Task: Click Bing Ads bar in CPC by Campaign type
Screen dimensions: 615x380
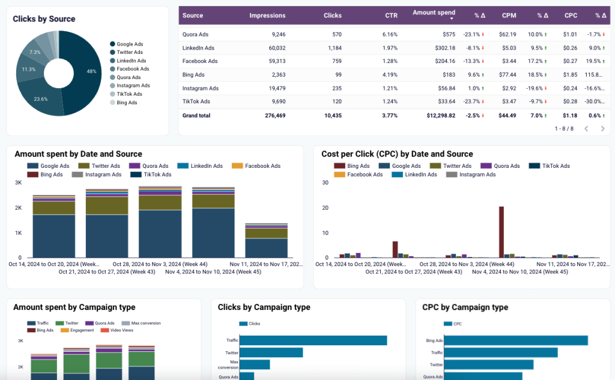Action: (516, 340)
